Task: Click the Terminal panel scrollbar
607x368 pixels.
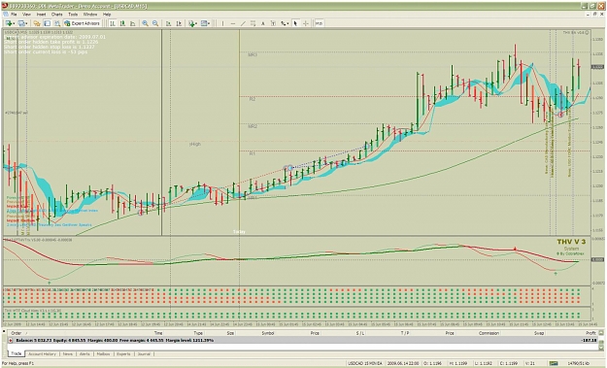Action: pos(601,341)
